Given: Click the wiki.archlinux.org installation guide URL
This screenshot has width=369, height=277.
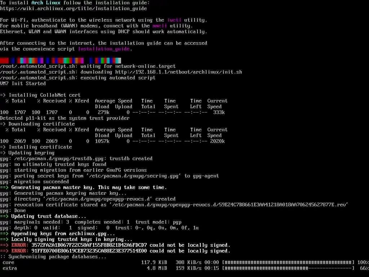Looking at the screenshot, I should 74,9.
